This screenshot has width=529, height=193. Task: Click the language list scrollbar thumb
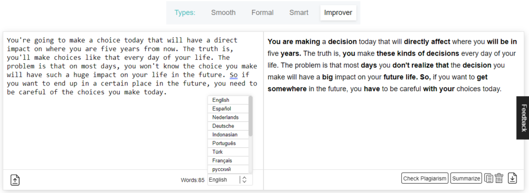251,116
